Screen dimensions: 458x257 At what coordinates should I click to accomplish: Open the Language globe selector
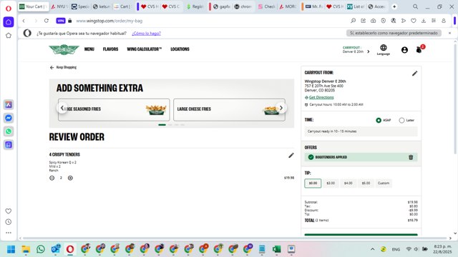click(x=384, y=49)
